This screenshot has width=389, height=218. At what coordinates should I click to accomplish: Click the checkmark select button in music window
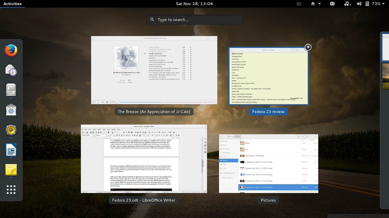click(x=207, y=38)
